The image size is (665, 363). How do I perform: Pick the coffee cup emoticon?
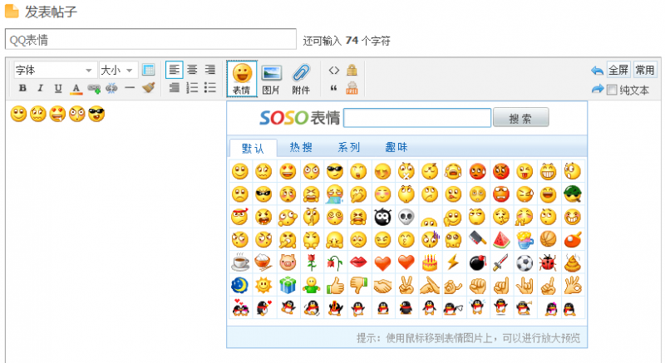coord(240,263)
